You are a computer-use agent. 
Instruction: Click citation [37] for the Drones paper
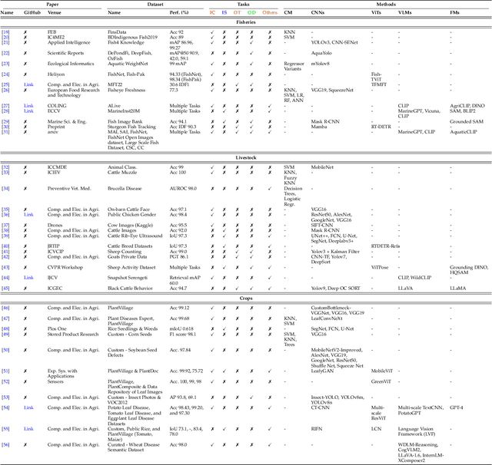[5, 225]
